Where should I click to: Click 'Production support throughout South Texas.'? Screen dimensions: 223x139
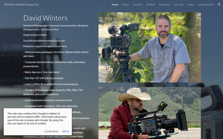[x=45, y=46]
